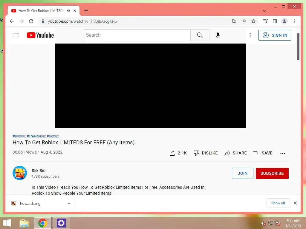
Task: Open YouTube settings three-dot menu
Action: [250, 35]
